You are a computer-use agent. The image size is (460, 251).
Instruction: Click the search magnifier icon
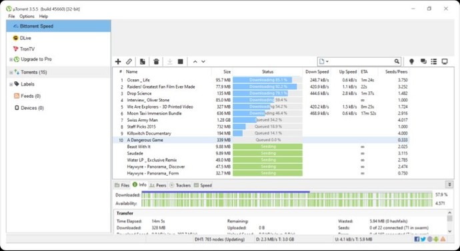[397, 61]
